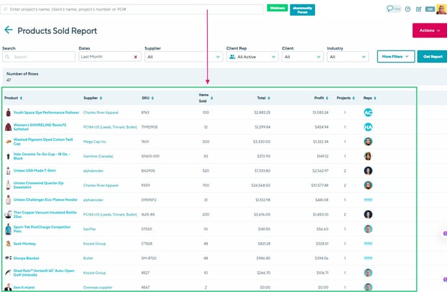The image size is (447, 292).
Task: Sort table by Items Sold column
Action: (203, 98)
